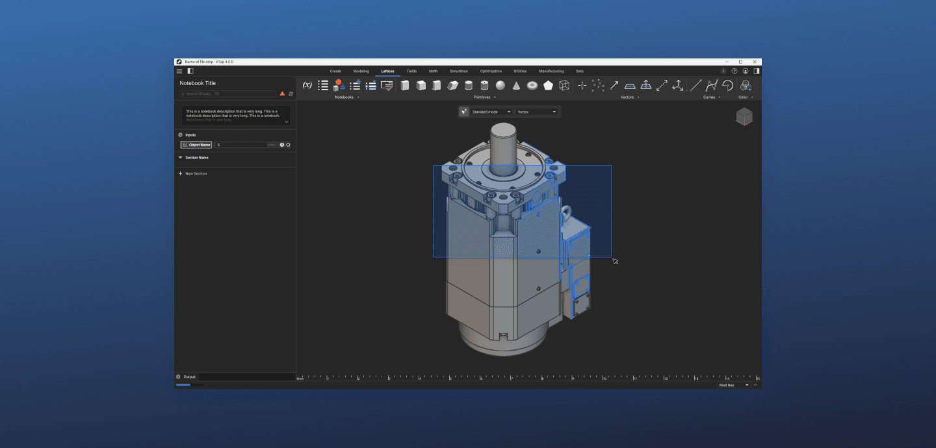
Task: Expand the notebook description chevron
Action: [287, 121]
